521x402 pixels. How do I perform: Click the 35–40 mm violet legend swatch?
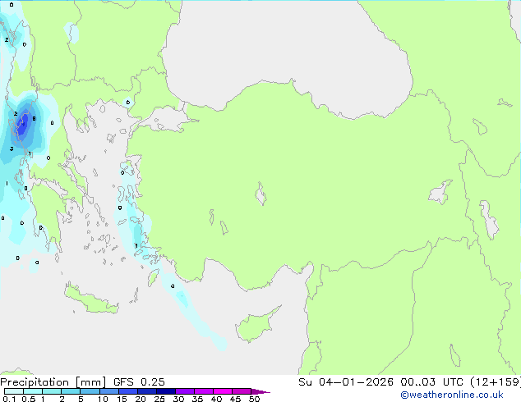point(204,391)
